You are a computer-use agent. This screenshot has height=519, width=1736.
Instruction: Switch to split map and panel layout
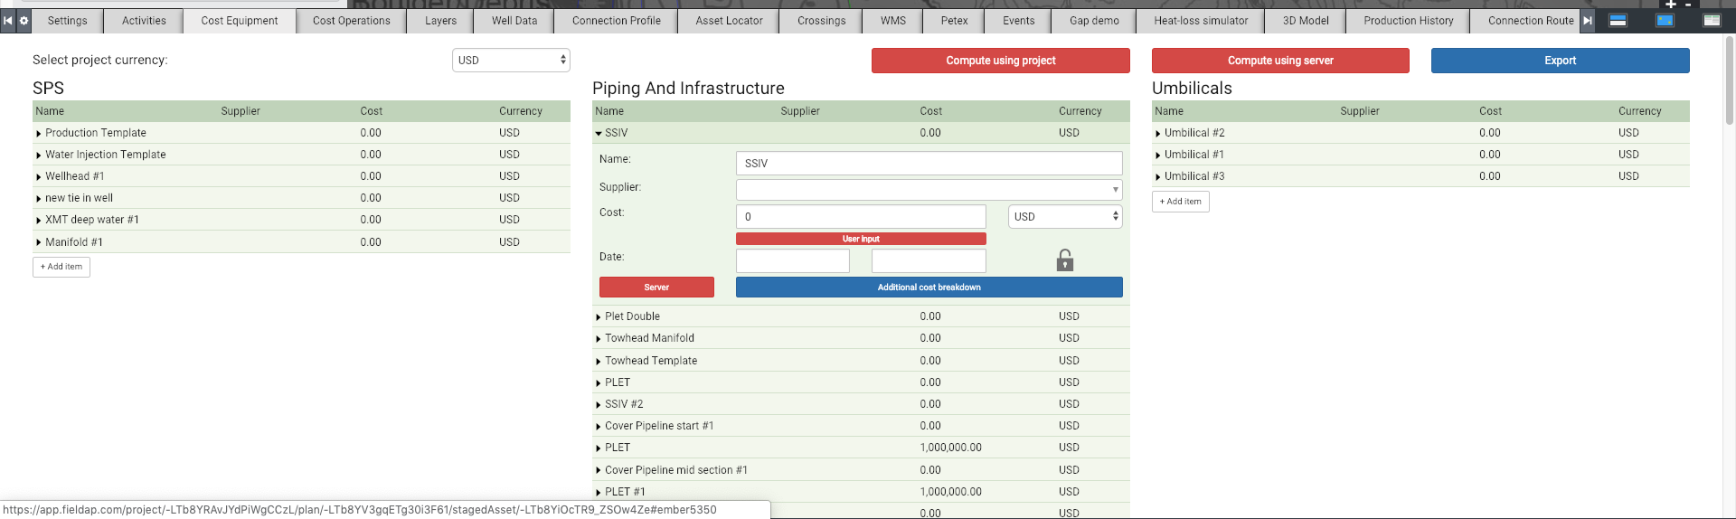pyautogui.click(x=1618, y=20)
